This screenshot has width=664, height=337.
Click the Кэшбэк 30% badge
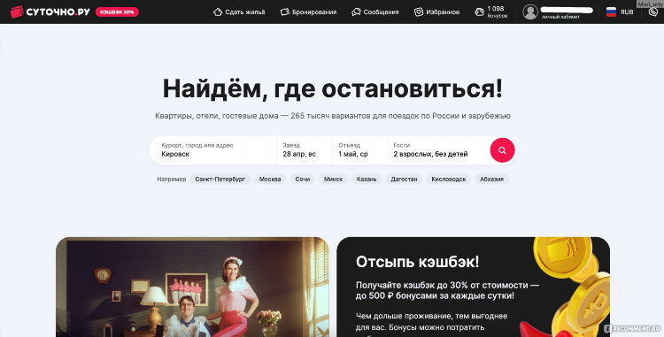pyautogui.click(x=117, y=11)
